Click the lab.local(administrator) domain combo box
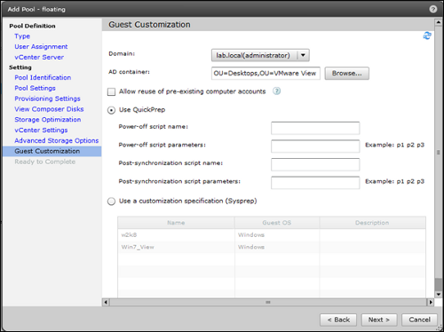The height and width of the screenshot is (332, 444). pos(260,55)
